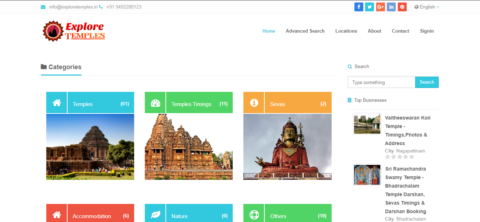Open the Twitter social link icon
Image resolution: width=480 pixels, height=222 pixels.
point(369,7)
